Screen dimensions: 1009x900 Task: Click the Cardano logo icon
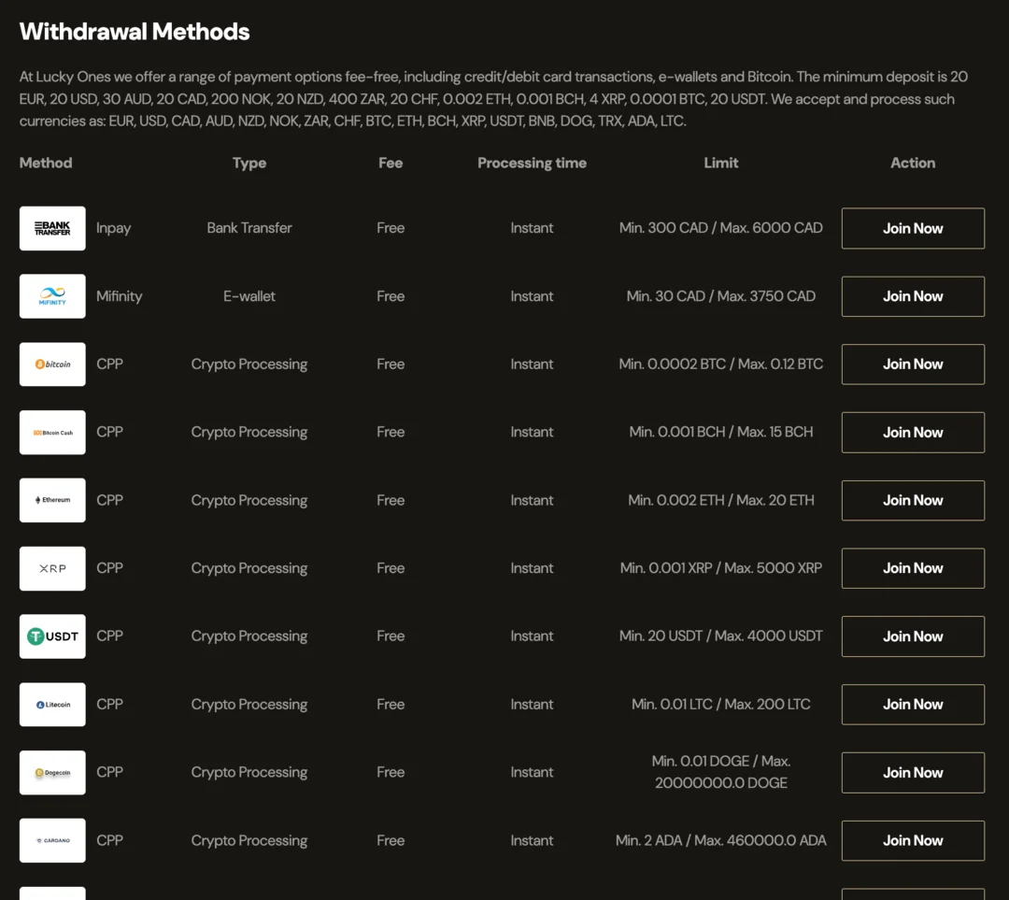coord(52,840)
